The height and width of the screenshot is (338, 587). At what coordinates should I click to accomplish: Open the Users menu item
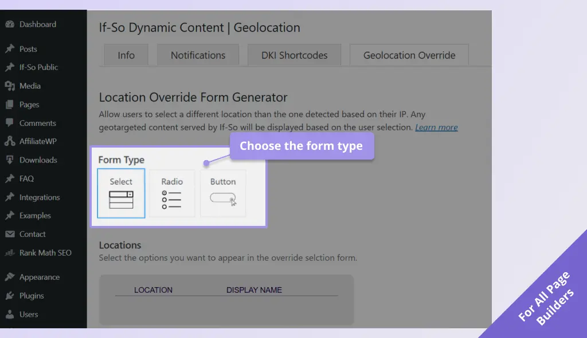[x=29, y=315]
